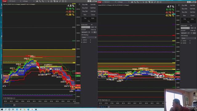
Task: Adjust order quantity stepper in YM Chart Trader
Action: (195, 33)
